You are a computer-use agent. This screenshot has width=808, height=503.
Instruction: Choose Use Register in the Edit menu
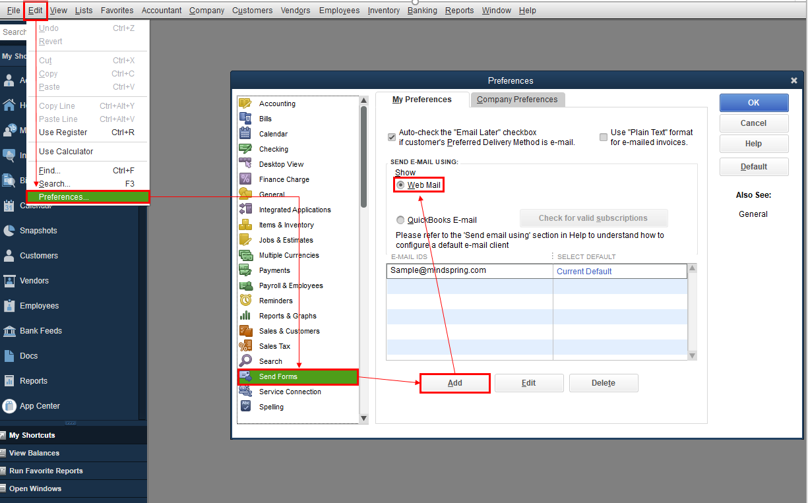pos(86,133)
